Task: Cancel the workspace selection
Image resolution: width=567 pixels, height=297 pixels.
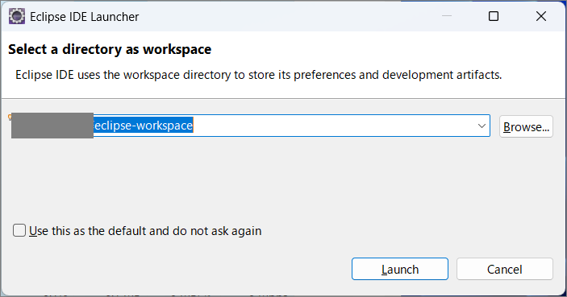Action: [x=505, y=269]
